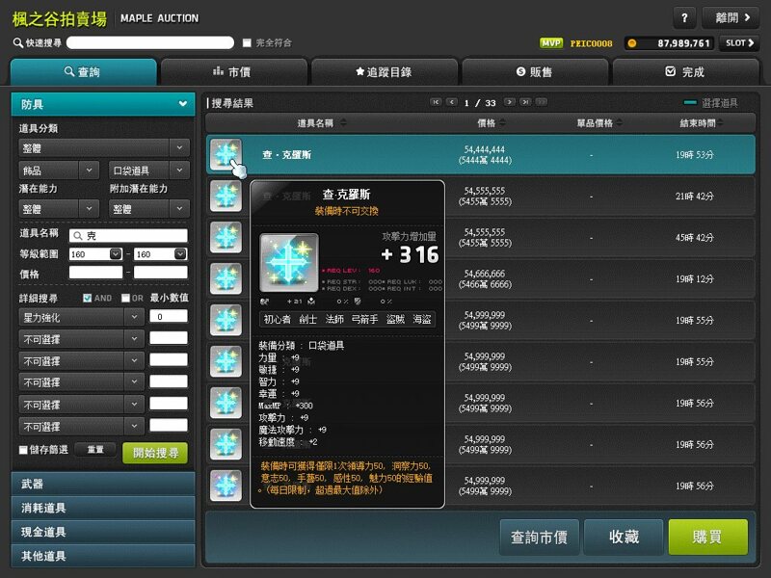Switch to the 查詢 search tab
This screenshot has height=578, width=771.
[x=83, y=72]
